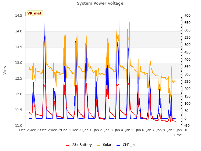Click the Jan 3 x-axis tick label
The width and height of the screenshot is (201, 151).
coord(108,130)
